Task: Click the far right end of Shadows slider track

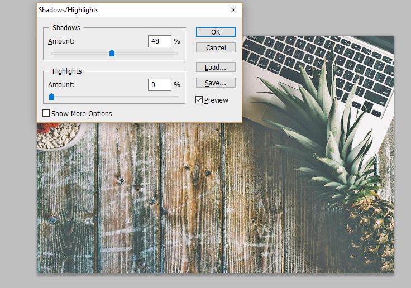Action: point(177,54)
